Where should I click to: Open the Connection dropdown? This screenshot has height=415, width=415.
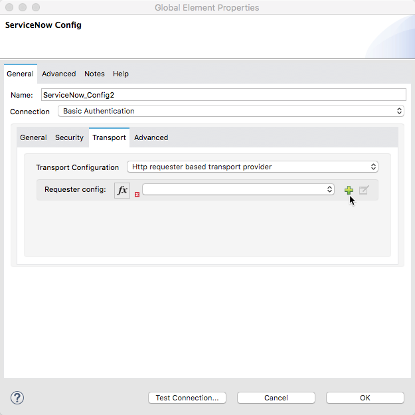click(231, 112)
